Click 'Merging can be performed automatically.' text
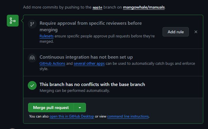The width and height of the screenshot is (208, 129). coord(75,91)
